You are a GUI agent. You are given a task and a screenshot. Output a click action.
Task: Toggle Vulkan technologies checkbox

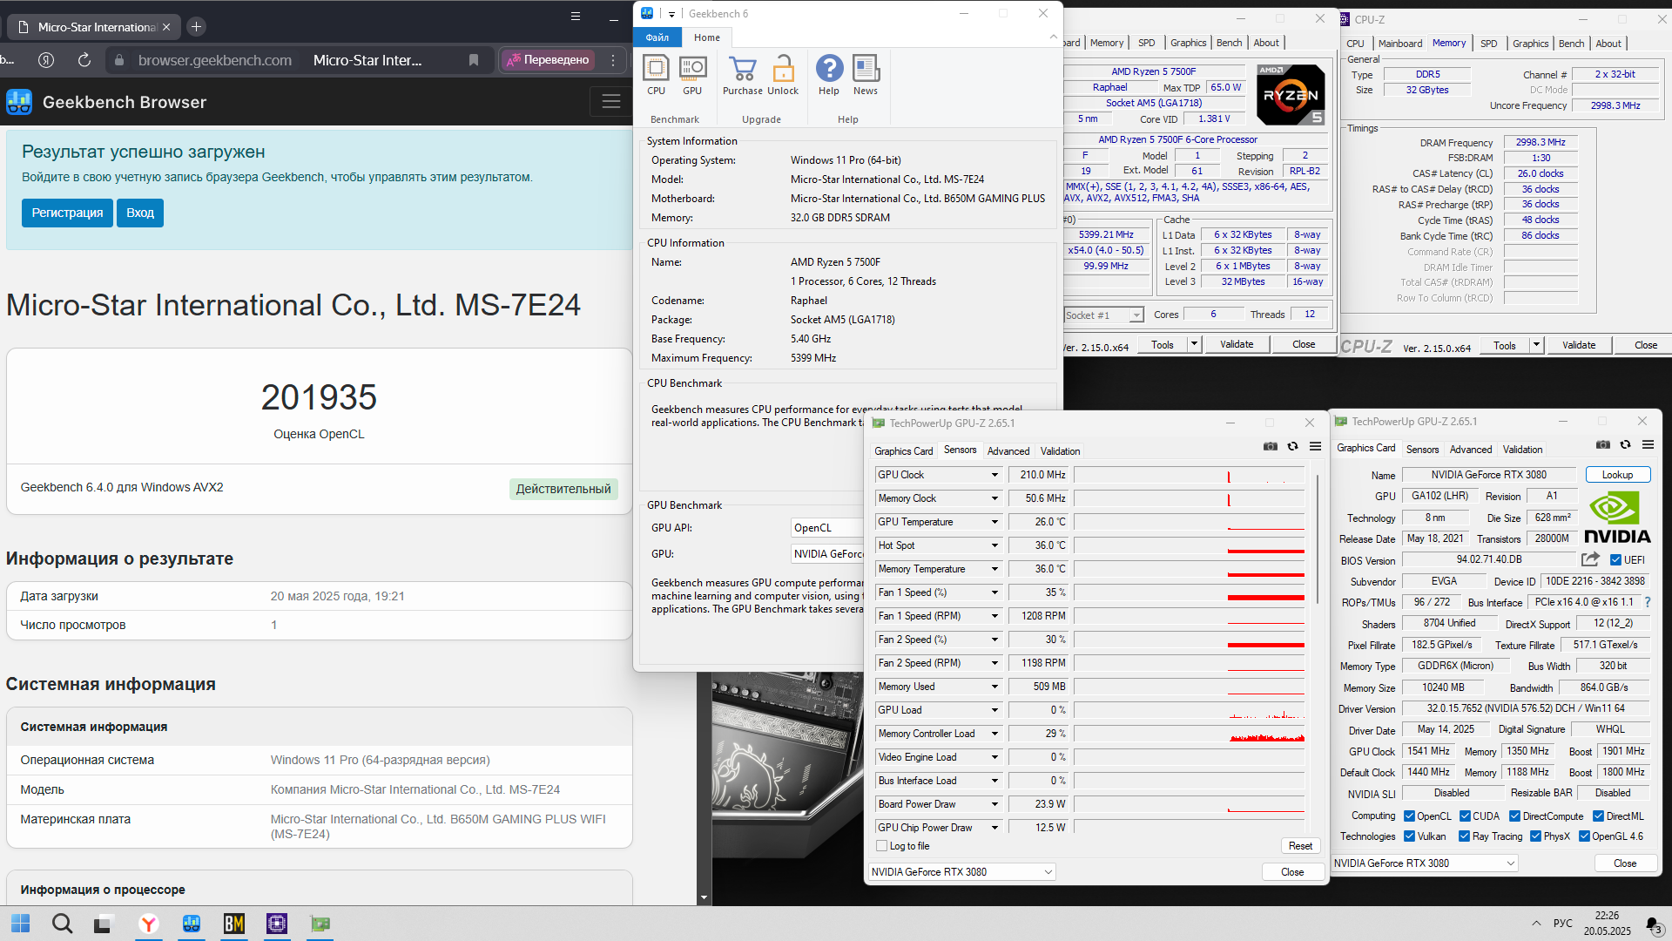click(x=1410, y=836)
